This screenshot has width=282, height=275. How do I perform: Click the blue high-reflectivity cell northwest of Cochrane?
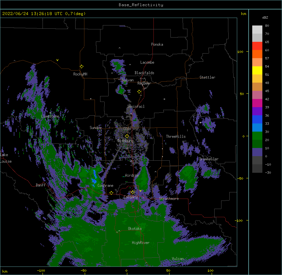94,178
